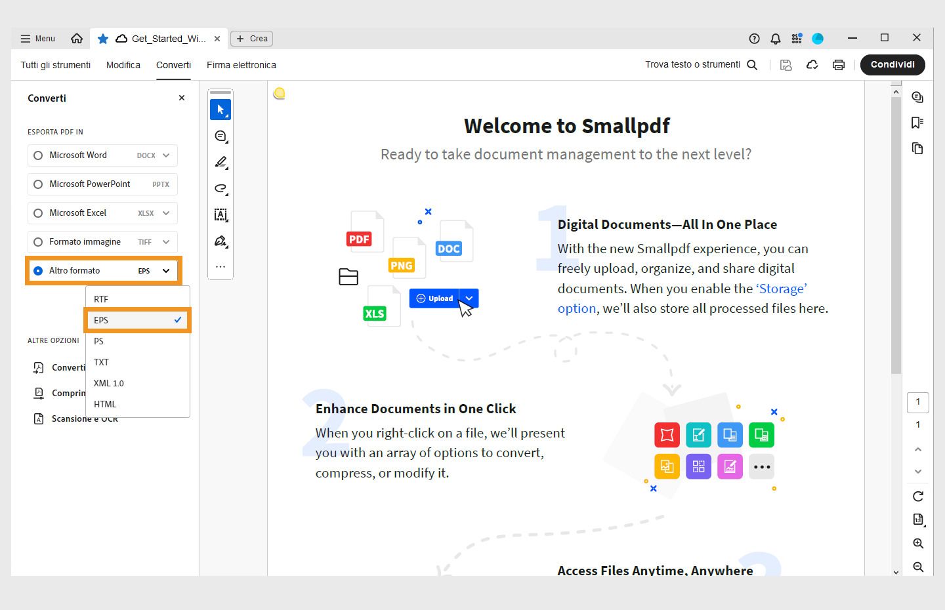945x610 pixels.
Task: Select the highlight/pencil annotation tool
Action: pyautogui.click(x=220, y=162)
